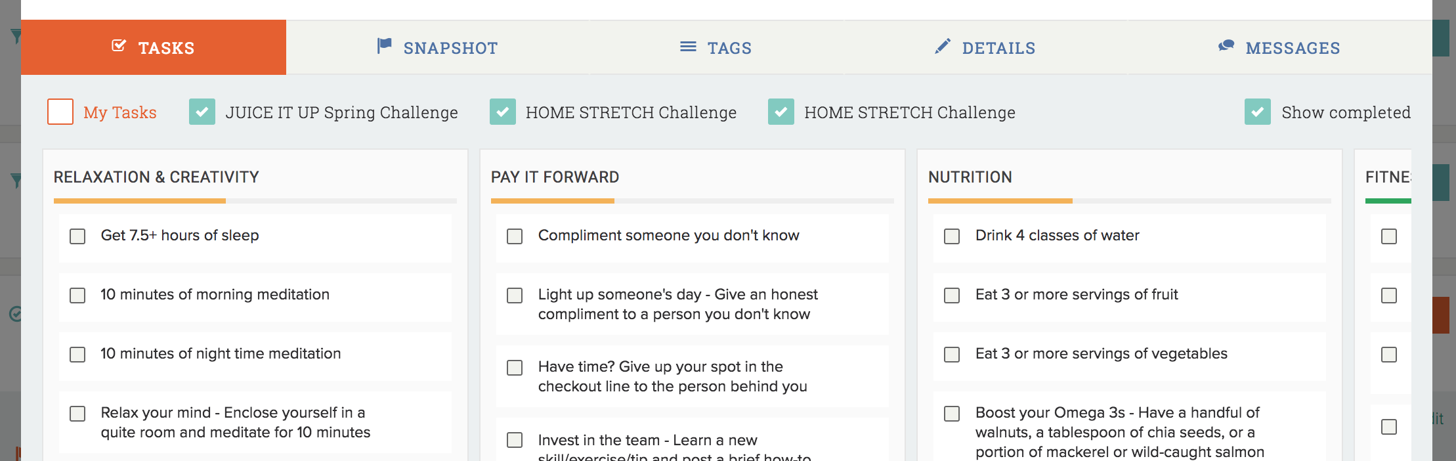1456x461 pixels.
Task: Click the Nutrition column progress bar
Action: tap(1129, 201)
